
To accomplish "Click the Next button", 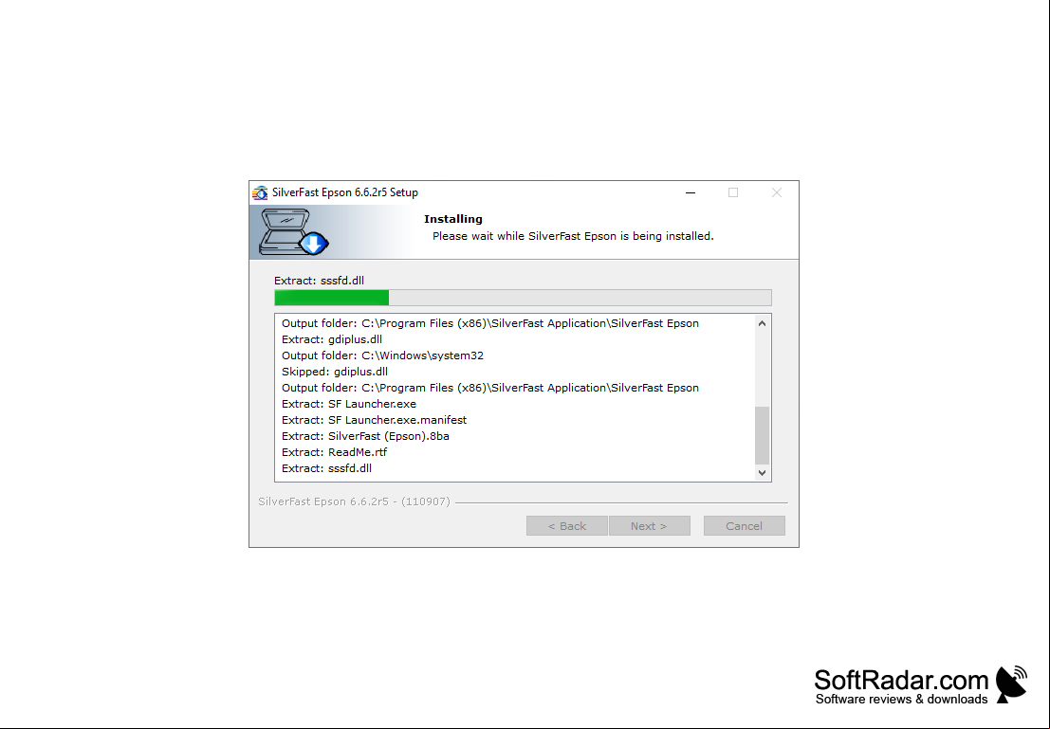I will [x=650, y=526].
